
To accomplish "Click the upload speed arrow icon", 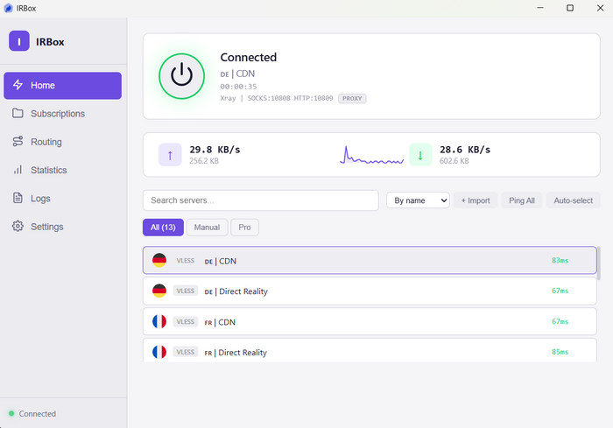I will coord(170,155).
